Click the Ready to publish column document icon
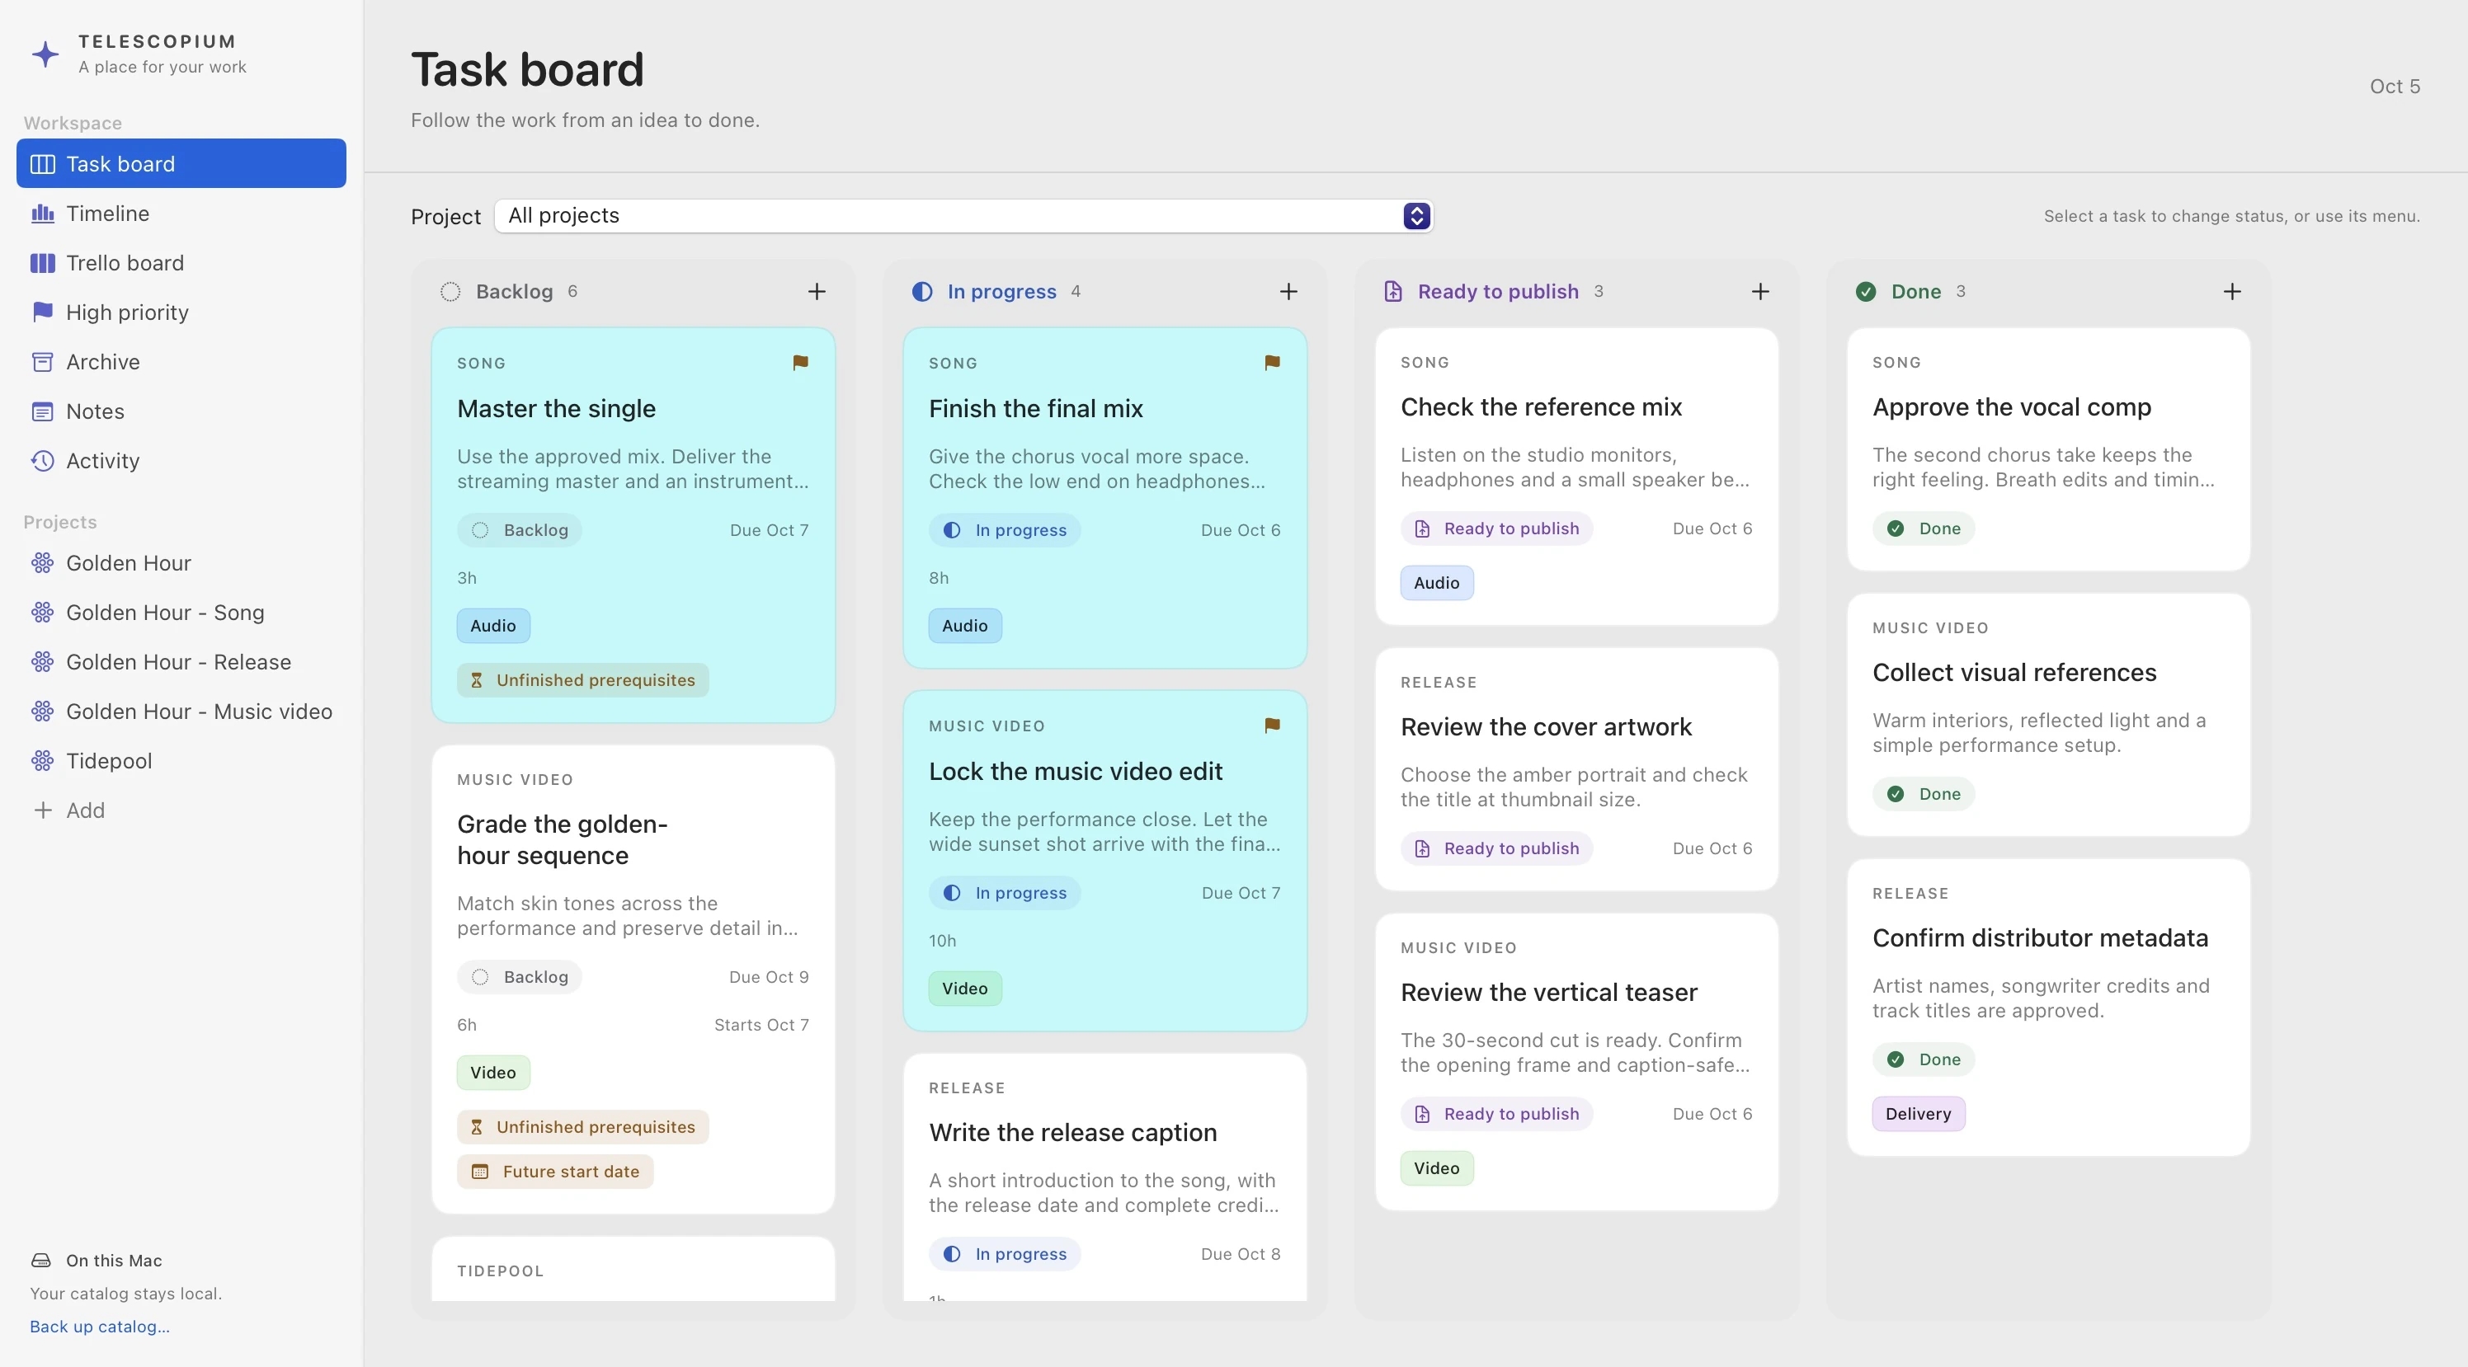Viewport: 2468px width, 1367px height. pyautogui.click(x=1393, y=291)
